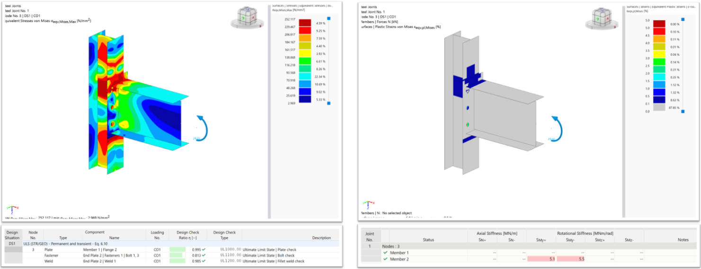This screenshot has height=269, width=701.
Task: Click the 2.969 minimum stress legend value
Action: pyautogui.click(x=290, y=103)
